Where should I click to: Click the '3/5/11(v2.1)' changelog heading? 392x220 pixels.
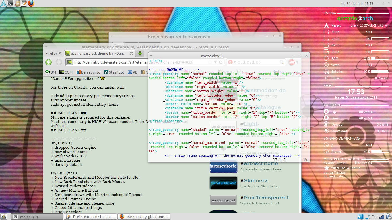61,143
